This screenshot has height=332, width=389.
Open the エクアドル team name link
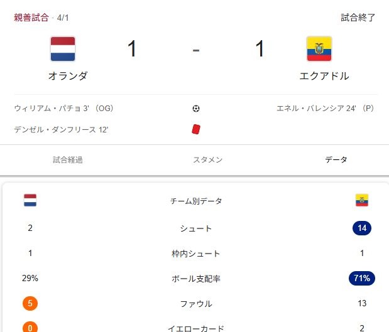324,77
